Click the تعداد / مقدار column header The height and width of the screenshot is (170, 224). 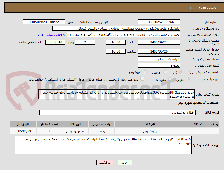tap(49, 124)
